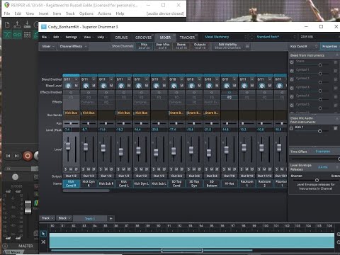Click the Mics 24 of 24 button
The width and height of the screenshot is (340, 255).
pos(144,46)
